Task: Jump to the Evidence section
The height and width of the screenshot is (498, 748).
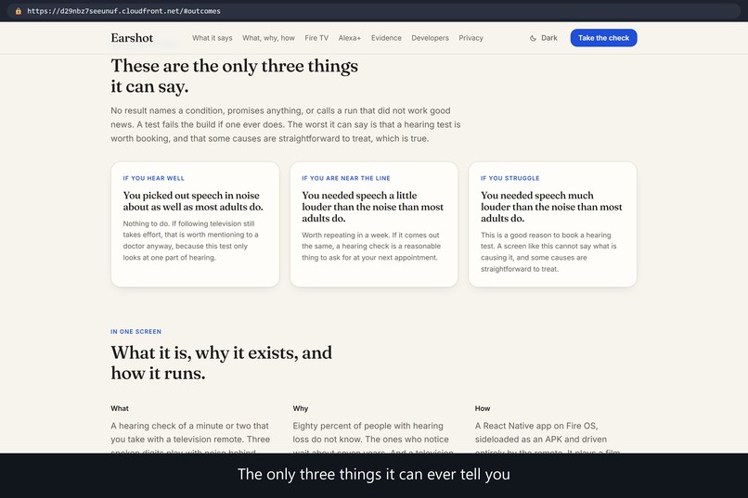Action: 386,38
